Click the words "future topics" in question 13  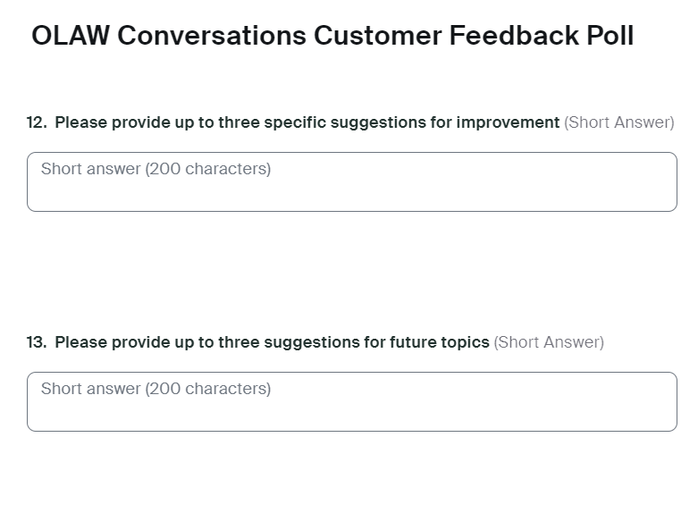[440, 342]
